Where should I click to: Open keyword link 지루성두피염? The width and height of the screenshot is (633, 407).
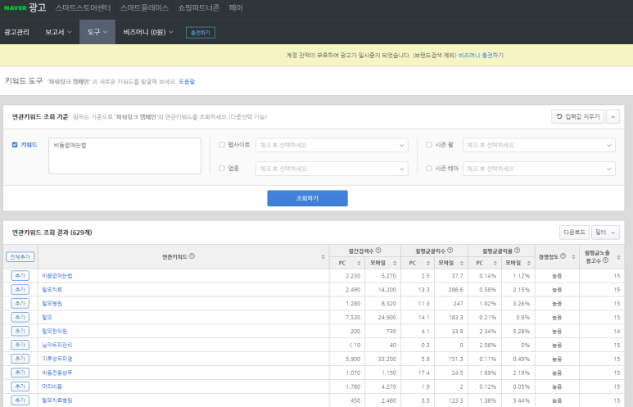click(57, 359)
